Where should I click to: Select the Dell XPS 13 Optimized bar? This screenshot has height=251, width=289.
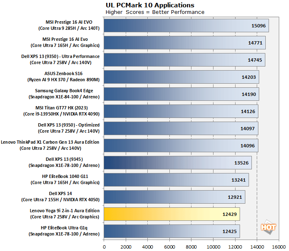point(181,128)
